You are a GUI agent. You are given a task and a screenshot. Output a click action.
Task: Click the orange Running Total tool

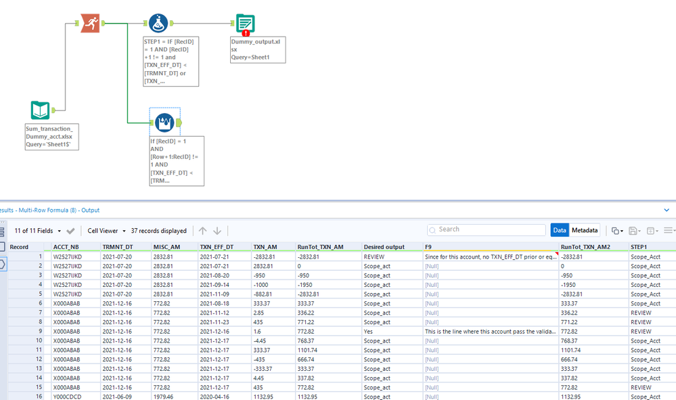90,23
